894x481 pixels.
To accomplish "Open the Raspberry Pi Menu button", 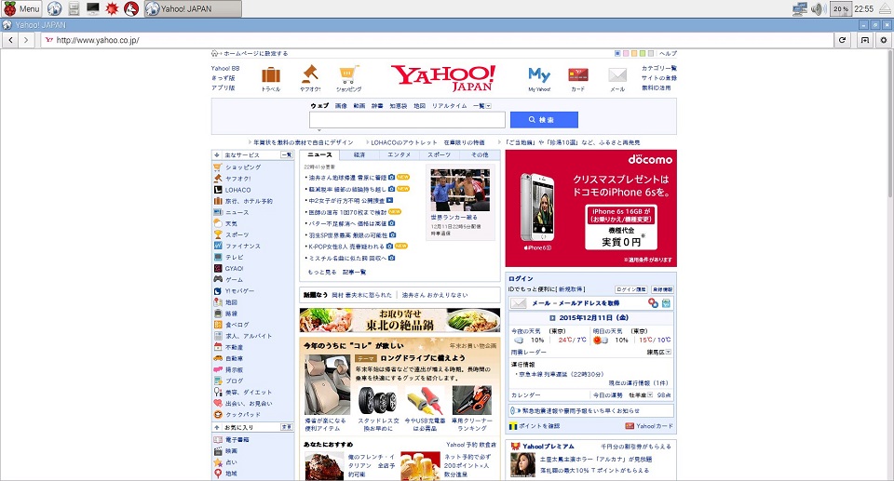I will coord(21,8).
